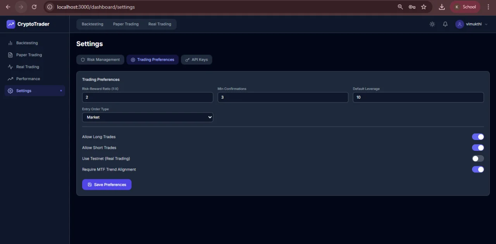Enable Use Testnet (Real Trading) switch
The width and height of the screenshot is (496, 244).
478,159
